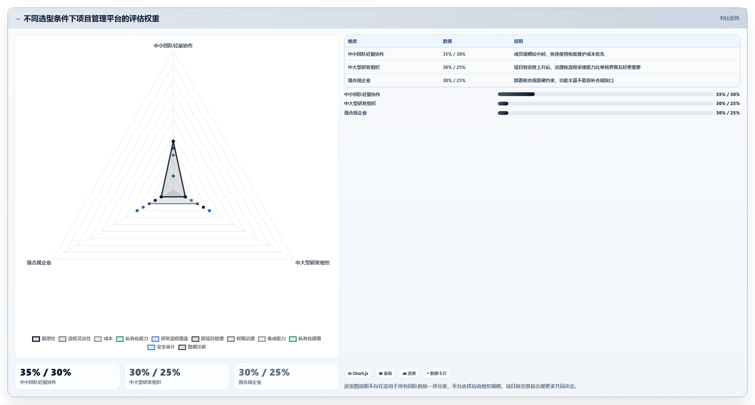Click the 中小团队轻量协作 radar axis label
The height and width of the screenshot is (405, 755).
click(x=173, y=46)
